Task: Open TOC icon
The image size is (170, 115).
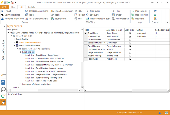Action: (76, 11)
